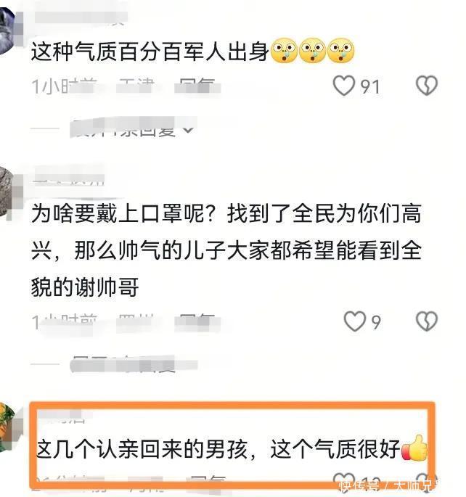
Task: Reply to the mask comment
Action: point(197,322)
